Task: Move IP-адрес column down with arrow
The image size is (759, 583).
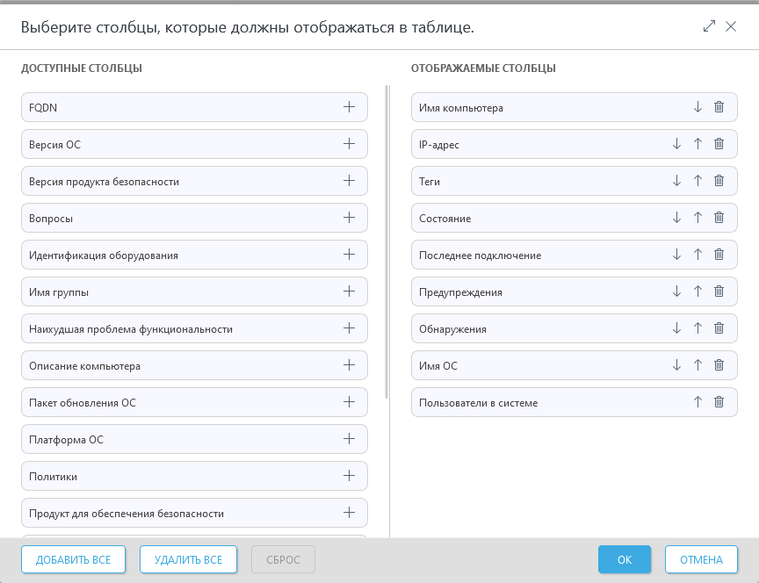Action: point(676,144)
